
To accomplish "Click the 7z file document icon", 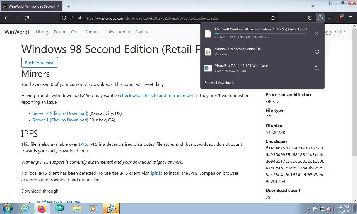I will (208, 34).
